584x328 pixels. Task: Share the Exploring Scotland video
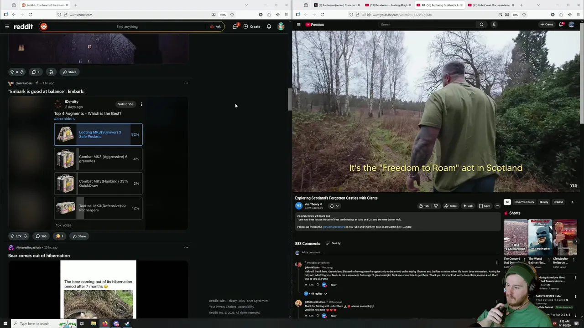(450, 206)
